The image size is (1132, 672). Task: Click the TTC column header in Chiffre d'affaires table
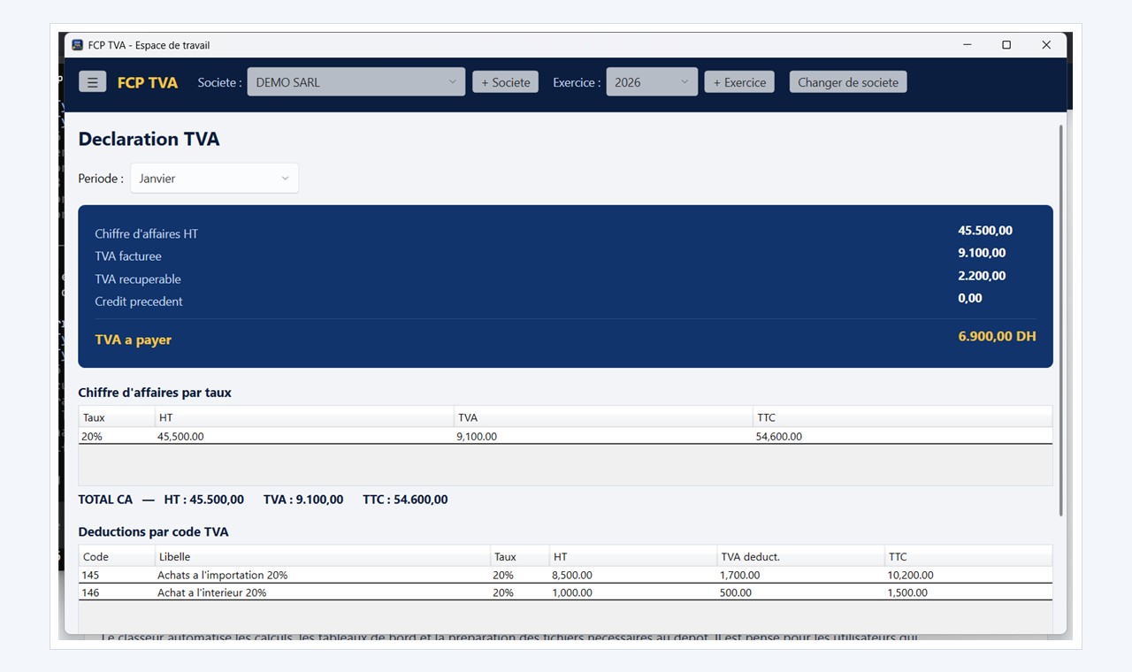click(902, 417)
